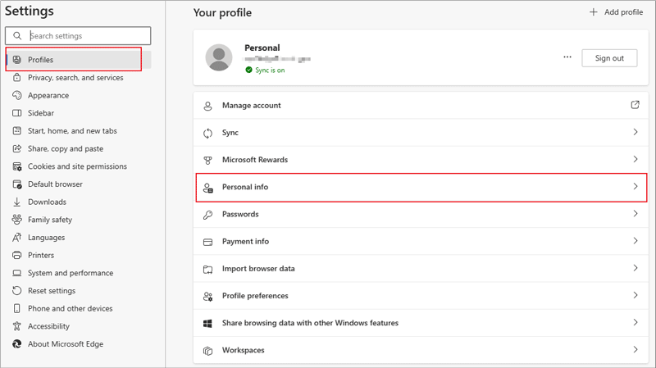Click the Phone and other devices icon

pyautogui.click(x=16, y=309)
